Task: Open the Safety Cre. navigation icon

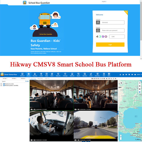Action: click(58, 74)
